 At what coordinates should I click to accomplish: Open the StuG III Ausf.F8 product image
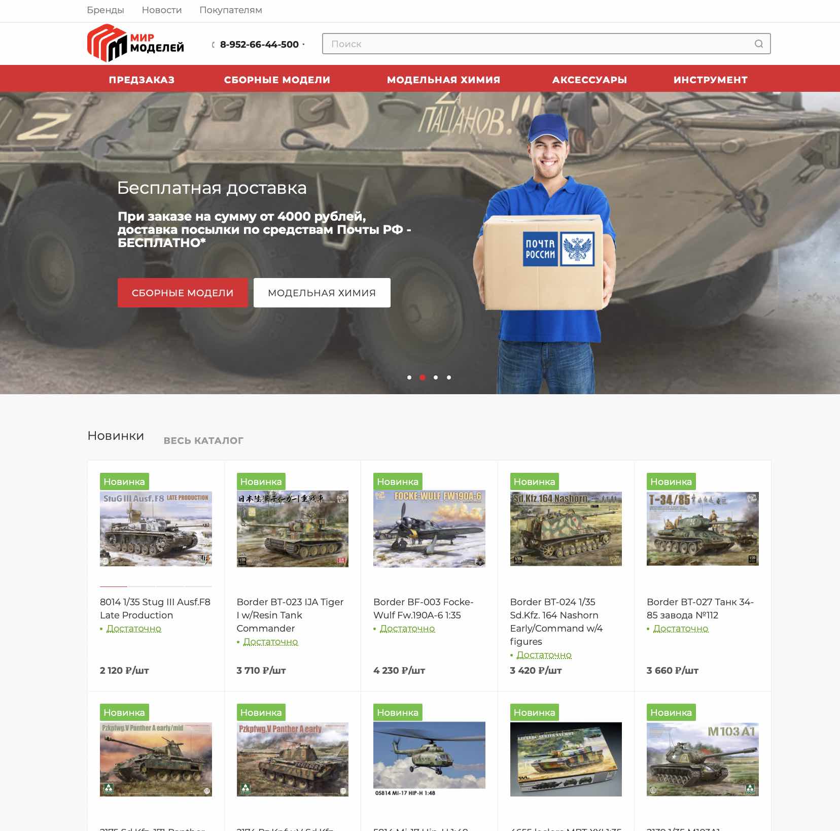click(x=156, y=529)
